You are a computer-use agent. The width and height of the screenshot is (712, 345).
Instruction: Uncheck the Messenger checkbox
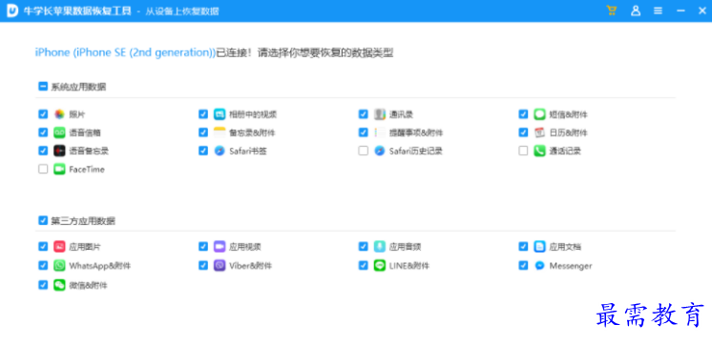[524, 265]
